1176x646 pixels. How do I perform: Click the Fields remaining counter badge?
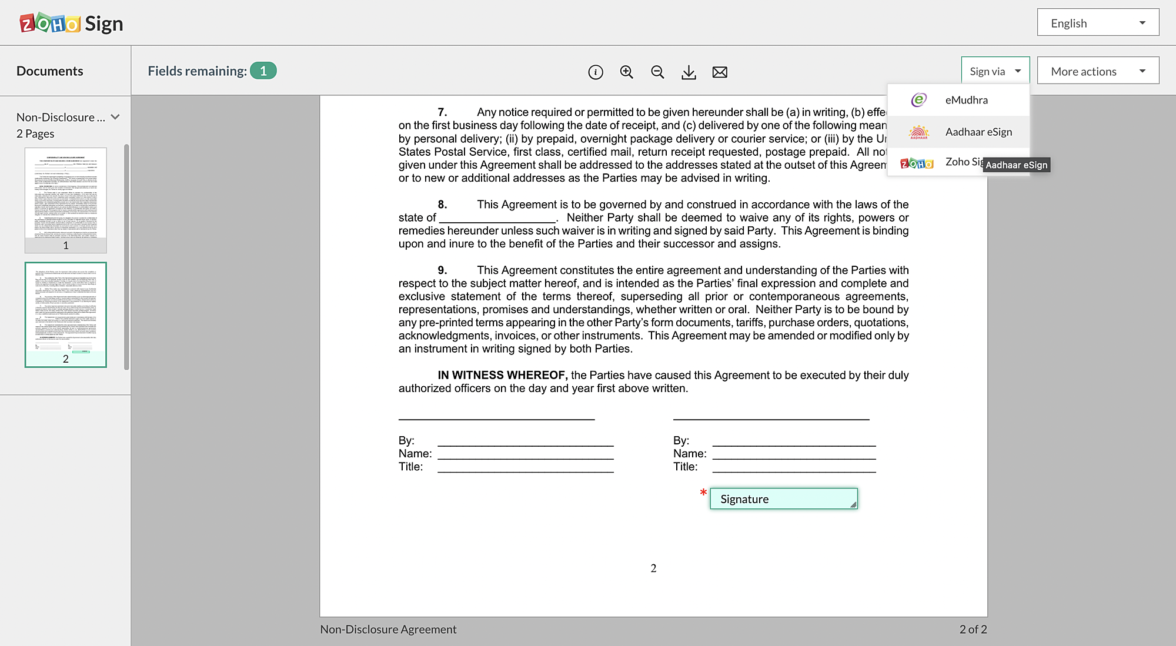coord(263,71)
